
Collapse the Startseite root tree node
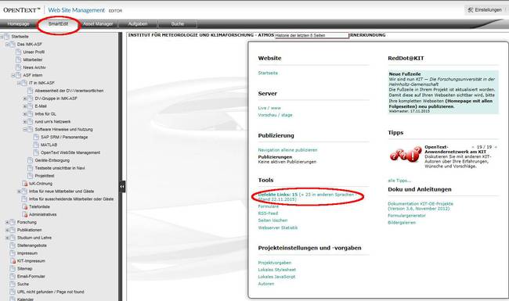click(2, 37)
